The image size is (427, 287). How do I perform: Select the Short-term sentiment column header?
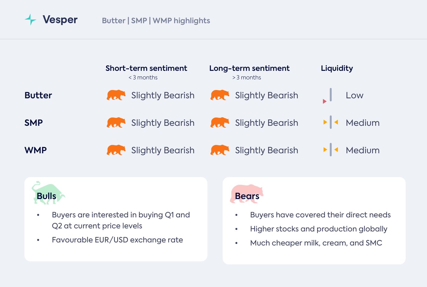146,68
